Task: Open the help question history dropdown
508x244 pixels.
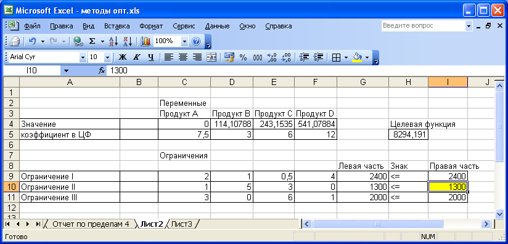Action: [469, 26]
